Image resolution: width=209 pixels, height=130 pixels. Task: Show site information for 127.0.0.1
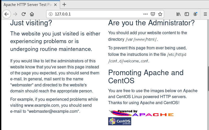pos(51,14)
